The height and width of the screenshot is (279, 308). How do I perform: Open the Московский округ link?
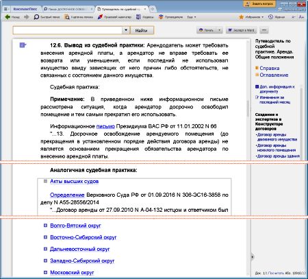[x=72, y=272]
